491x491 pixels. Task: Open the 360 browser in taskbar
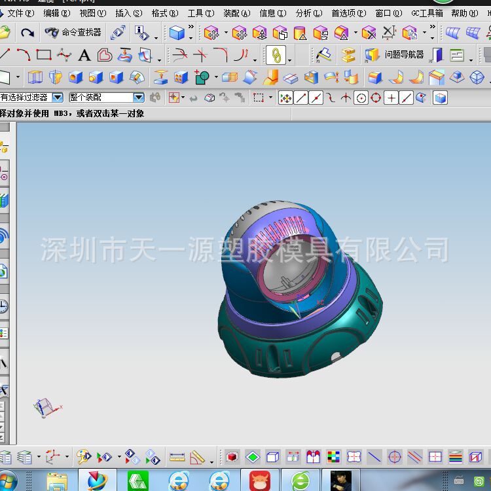pos(300,481)
